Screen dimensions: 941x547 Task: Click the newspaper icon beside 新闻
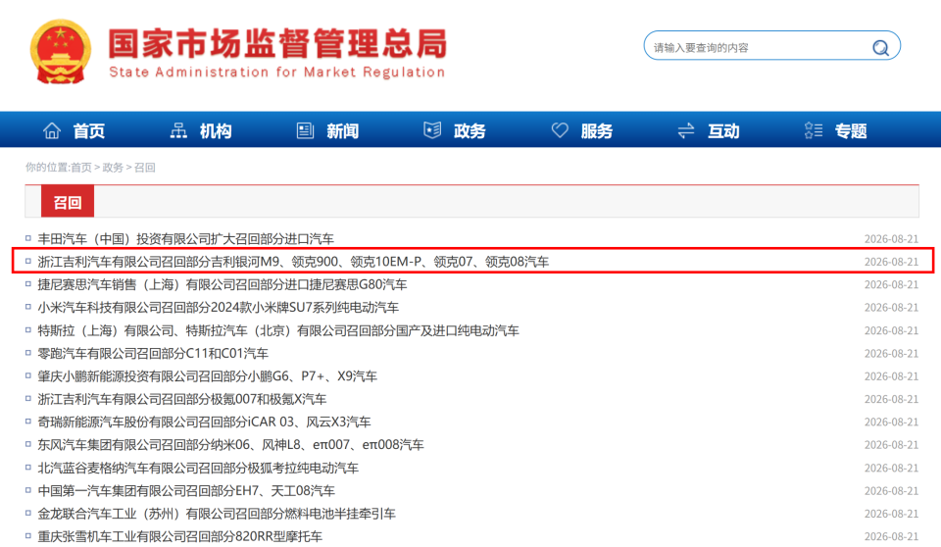click(306, 130)
